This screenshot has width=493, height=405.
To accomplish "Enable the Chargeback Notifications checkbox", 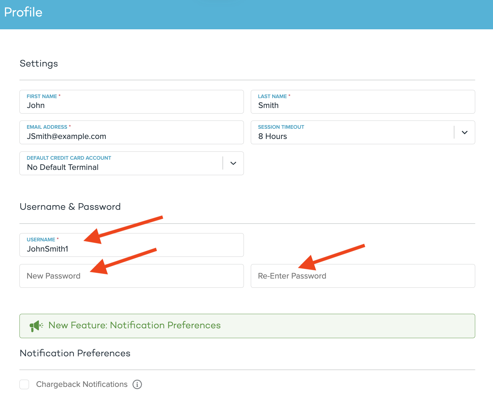I will (24, 384).
